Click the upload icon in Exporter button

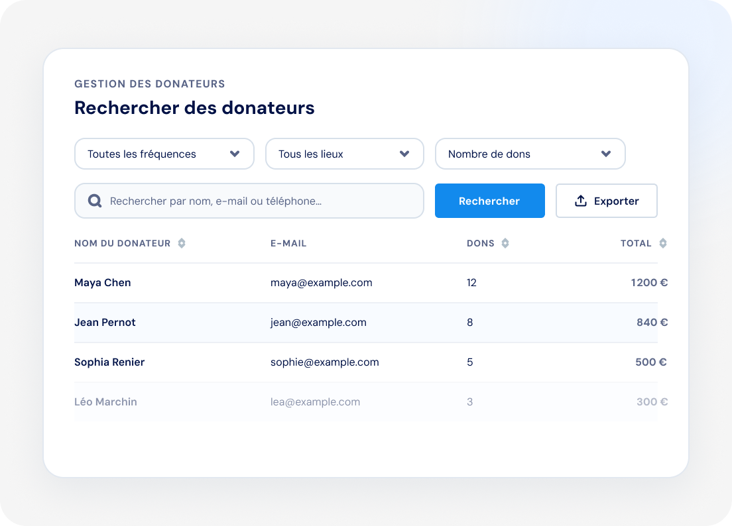pos(580,201)
